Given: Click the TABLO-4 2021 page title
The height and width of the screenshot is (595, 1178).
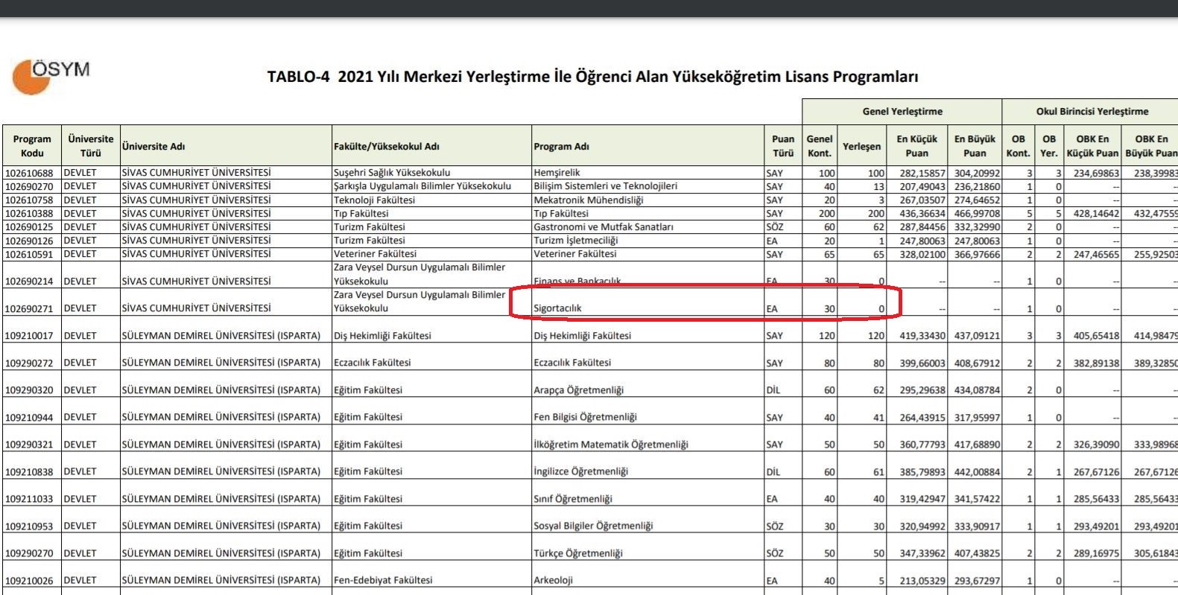Looking at the screenshot, I should coord(592,77).
